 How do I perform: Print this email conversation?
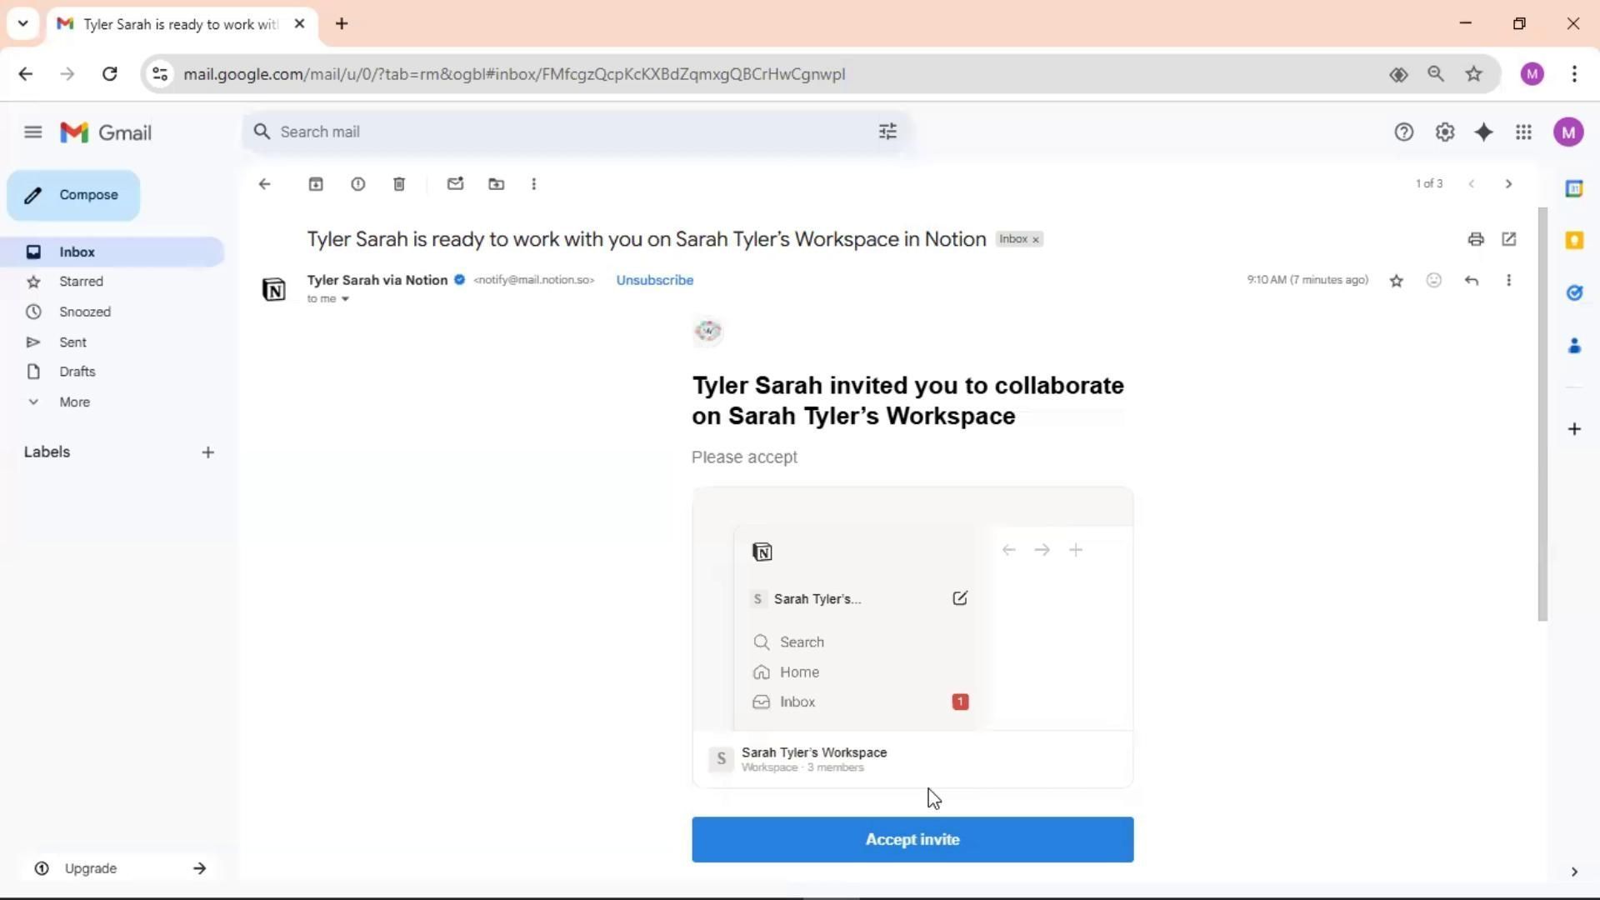pos(1476,239)
